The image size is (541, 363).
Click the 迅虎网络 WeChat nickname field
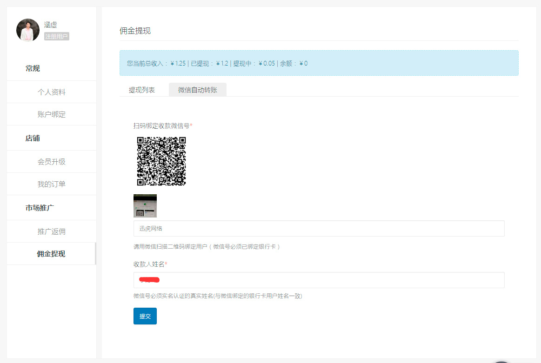tap(319, 229)
